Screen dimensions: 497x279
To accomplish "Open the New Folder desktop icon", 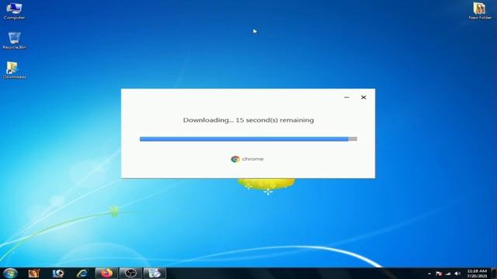I will click(480, 11).
